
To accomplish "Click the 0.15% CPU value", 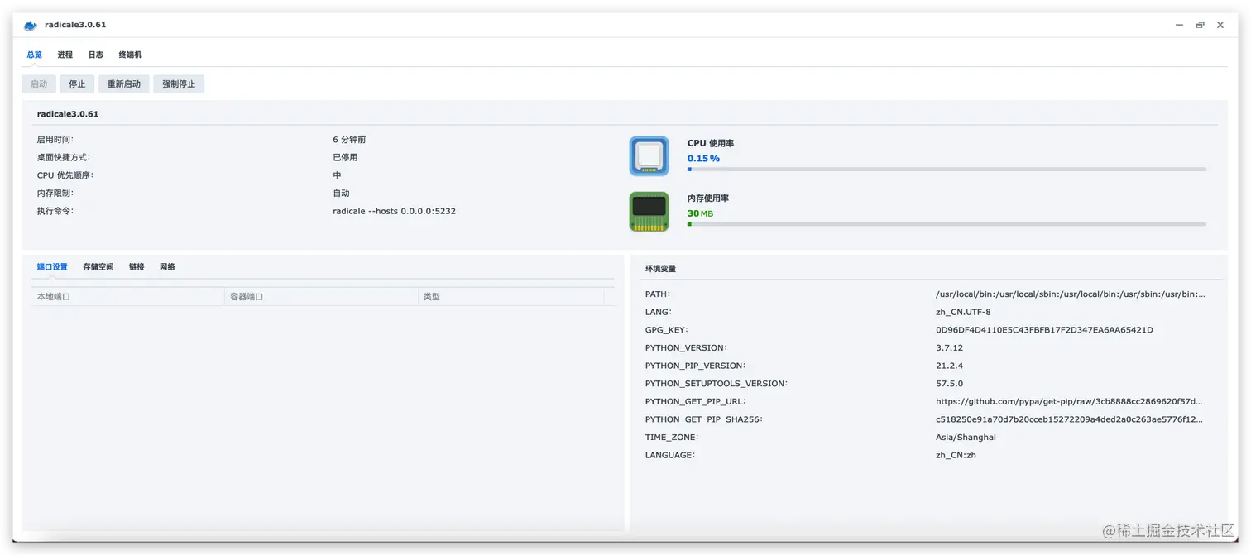I will point(703,158).
